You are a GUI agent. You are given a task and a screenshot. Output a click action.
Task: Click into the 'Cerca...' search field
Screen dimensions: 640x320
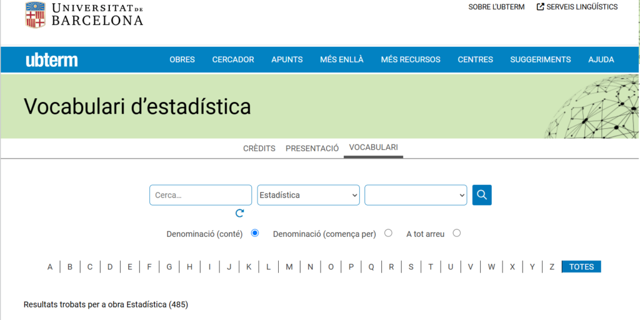click(200, 195)
